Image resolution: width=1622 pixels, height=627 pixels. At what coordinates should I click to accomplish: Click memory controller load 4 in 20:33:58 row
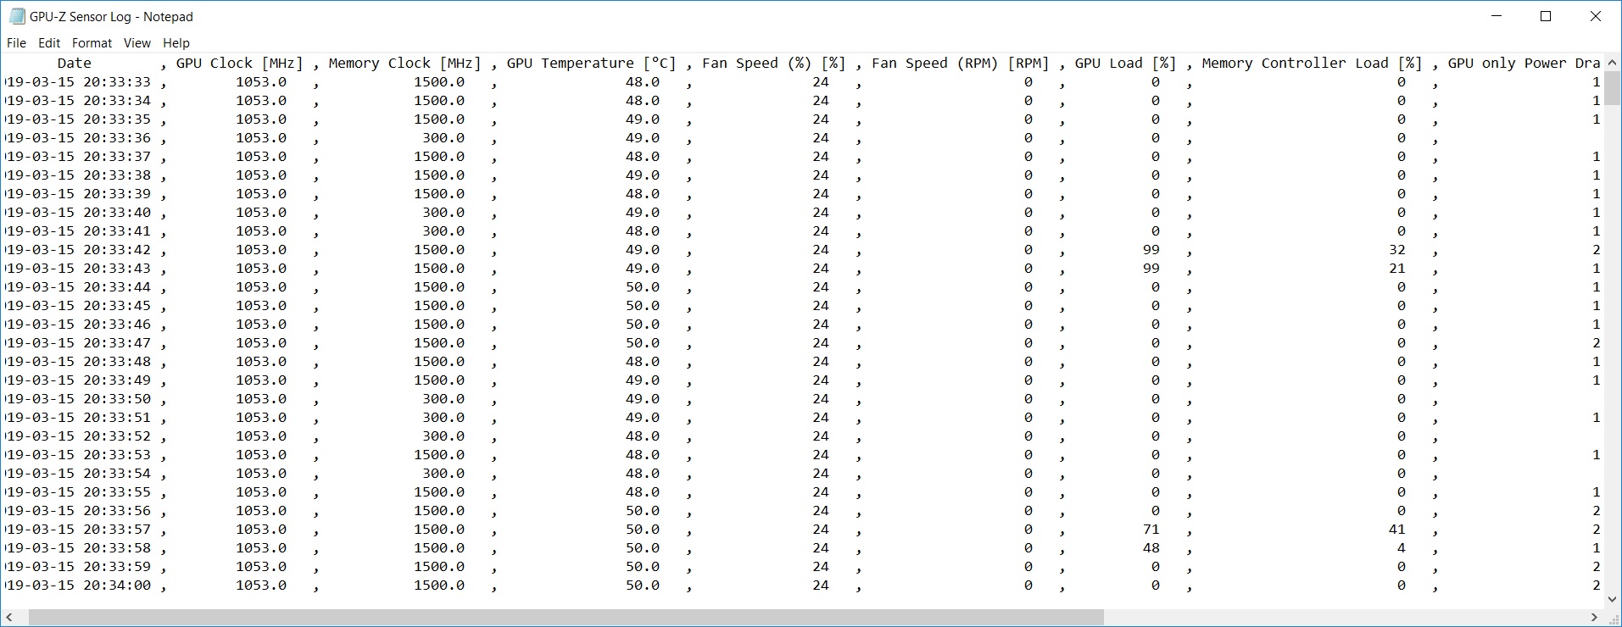[1401, 548]
